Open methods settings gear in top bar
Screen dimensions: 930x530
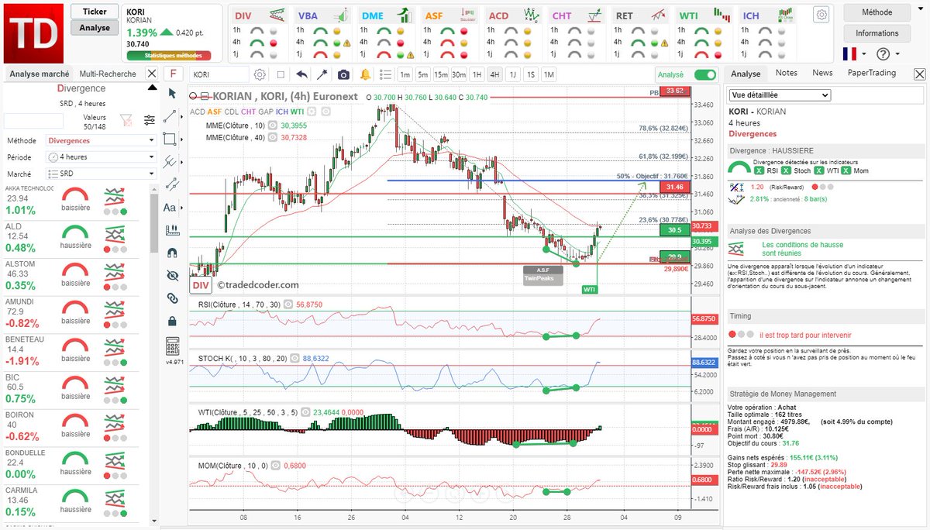[x=821, y=15]
